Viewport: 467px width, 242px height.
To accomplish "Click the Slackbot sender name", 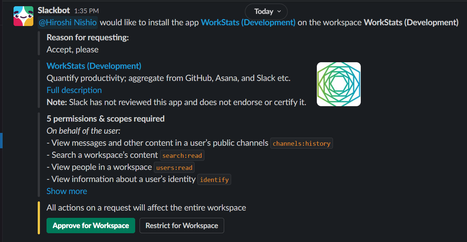I will click(54, 10).
